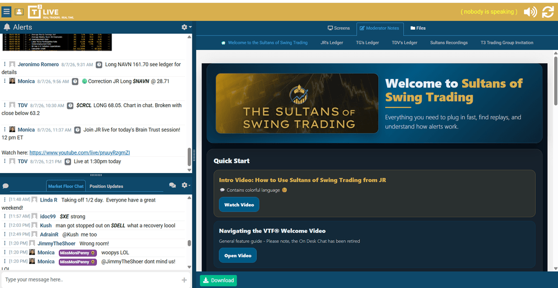Click the $CRCL ticker symbol

pos(84,105)
